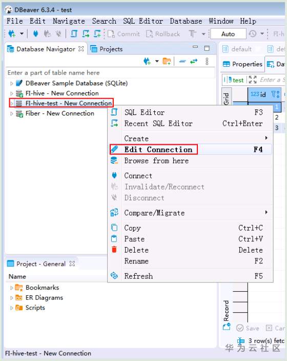Choose Browse from here
287x361 pixels.
(190, 161)
